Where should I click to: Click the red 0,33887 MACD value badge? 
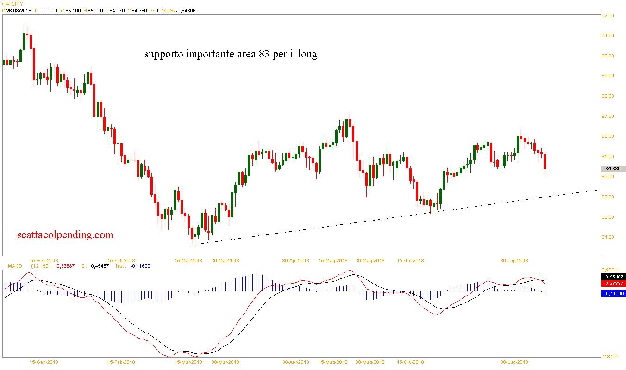[613, 283]
